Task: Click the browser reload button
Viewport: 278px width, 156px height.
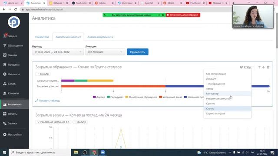Action: point(16,10)
